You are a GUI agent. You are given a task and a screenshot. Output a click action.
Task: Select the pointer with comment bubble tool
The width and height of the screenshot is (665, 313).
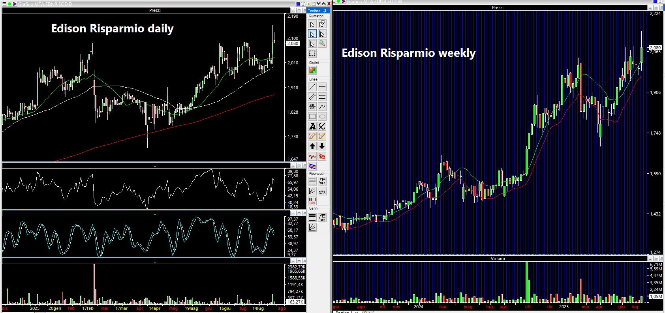[322, 24]
